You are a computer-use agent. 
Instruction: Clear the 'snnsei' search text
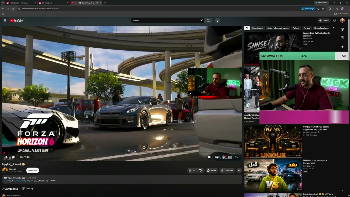202,21
